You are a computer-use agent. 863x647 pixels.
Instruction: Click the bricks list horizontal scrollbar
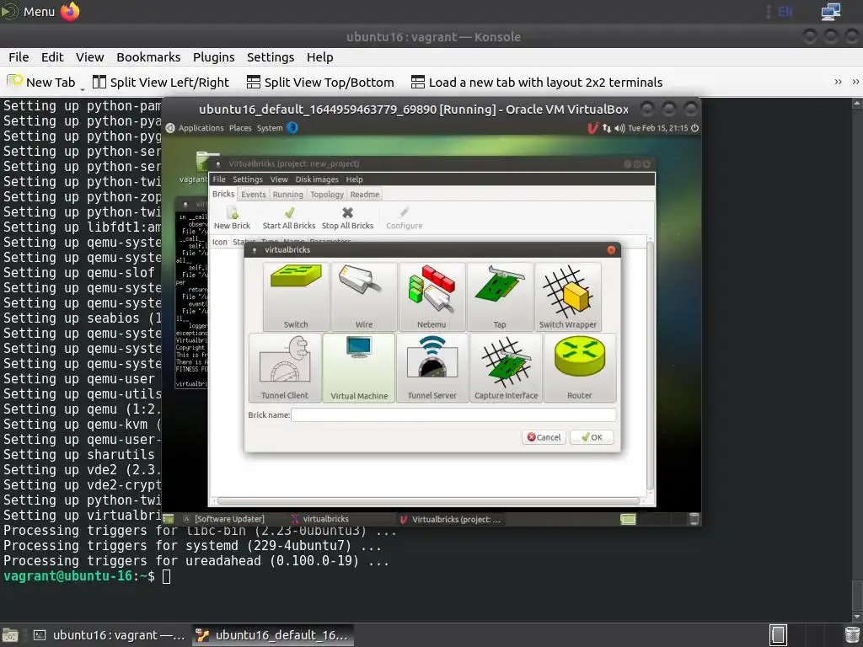tap(427, 500)
